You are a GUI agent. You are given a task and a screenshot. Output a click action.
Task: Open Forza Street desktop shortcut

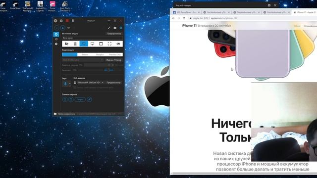(15, 5)
